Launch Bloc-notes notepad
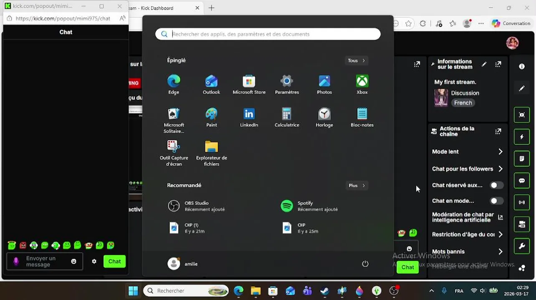Image resolution: width=536 pixels, height=300 pixels. 362,117
